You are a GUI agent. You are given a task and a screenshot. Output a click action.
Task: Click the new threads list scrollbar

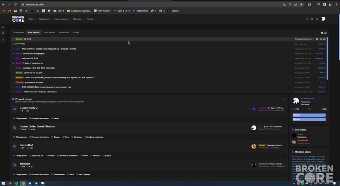pyautogui.click(x=327, y=58)
